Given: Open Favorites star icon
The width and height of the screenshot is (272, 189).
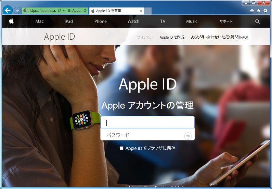Looking at the screenshot, I should (259, 11).
